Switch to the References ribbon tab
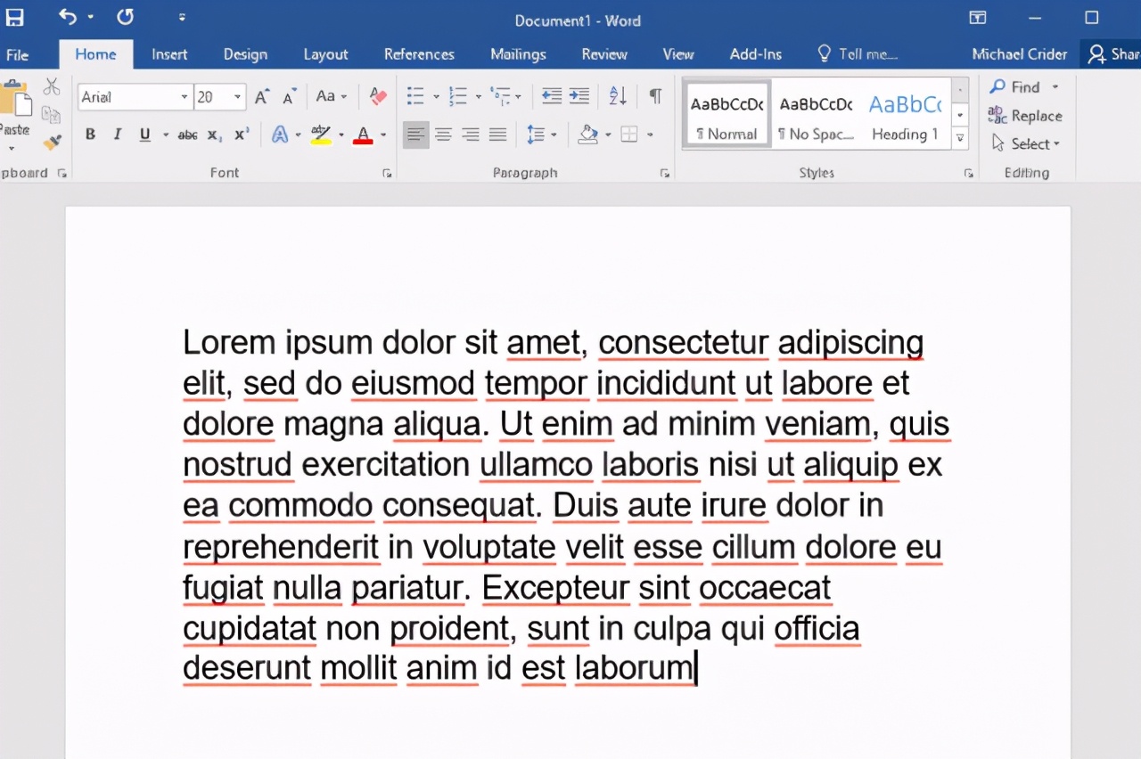Viewport: 1141px width, 759px height. pos(419,54)
